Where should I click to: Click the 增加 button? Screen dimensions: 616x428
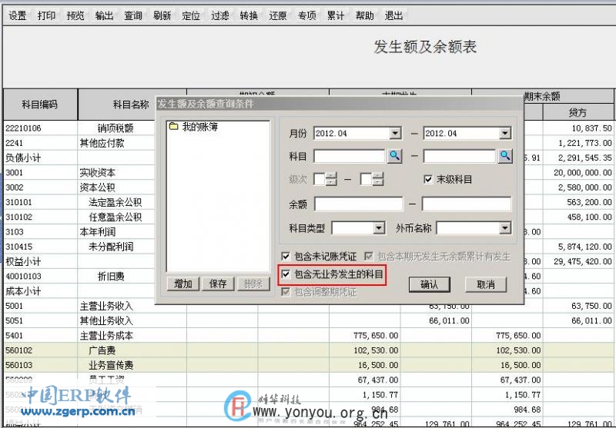coord(183,284)
